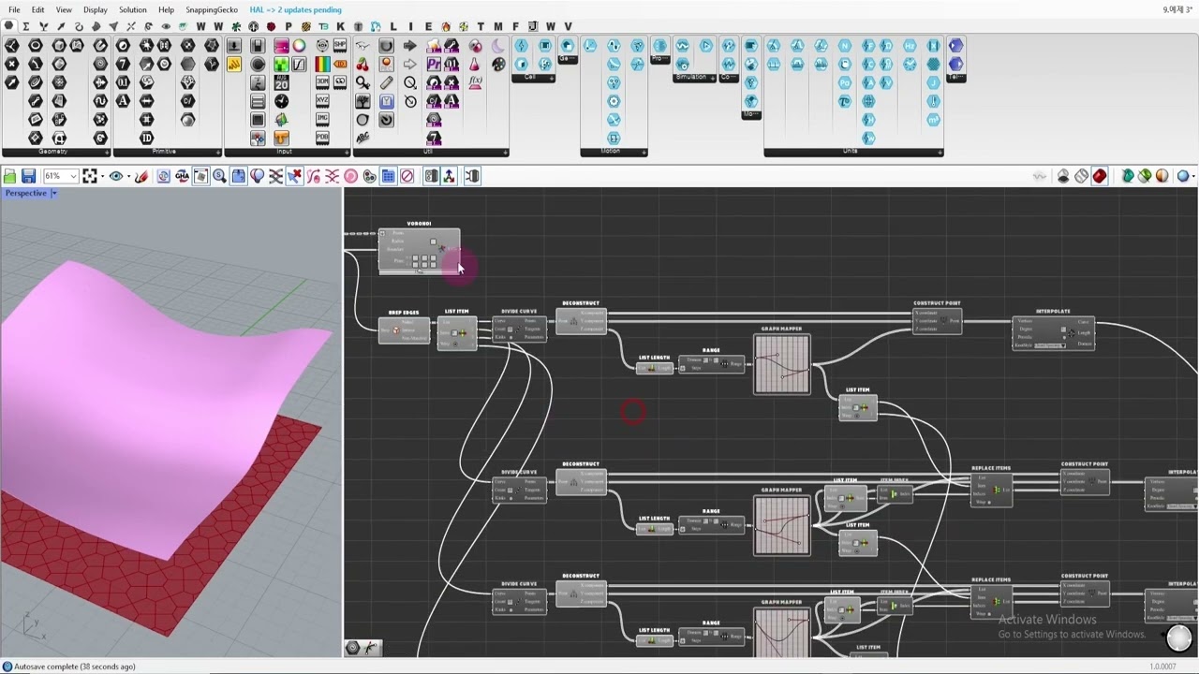Click Interpolate component KnotStyle dropdown

click(1050, 345)
